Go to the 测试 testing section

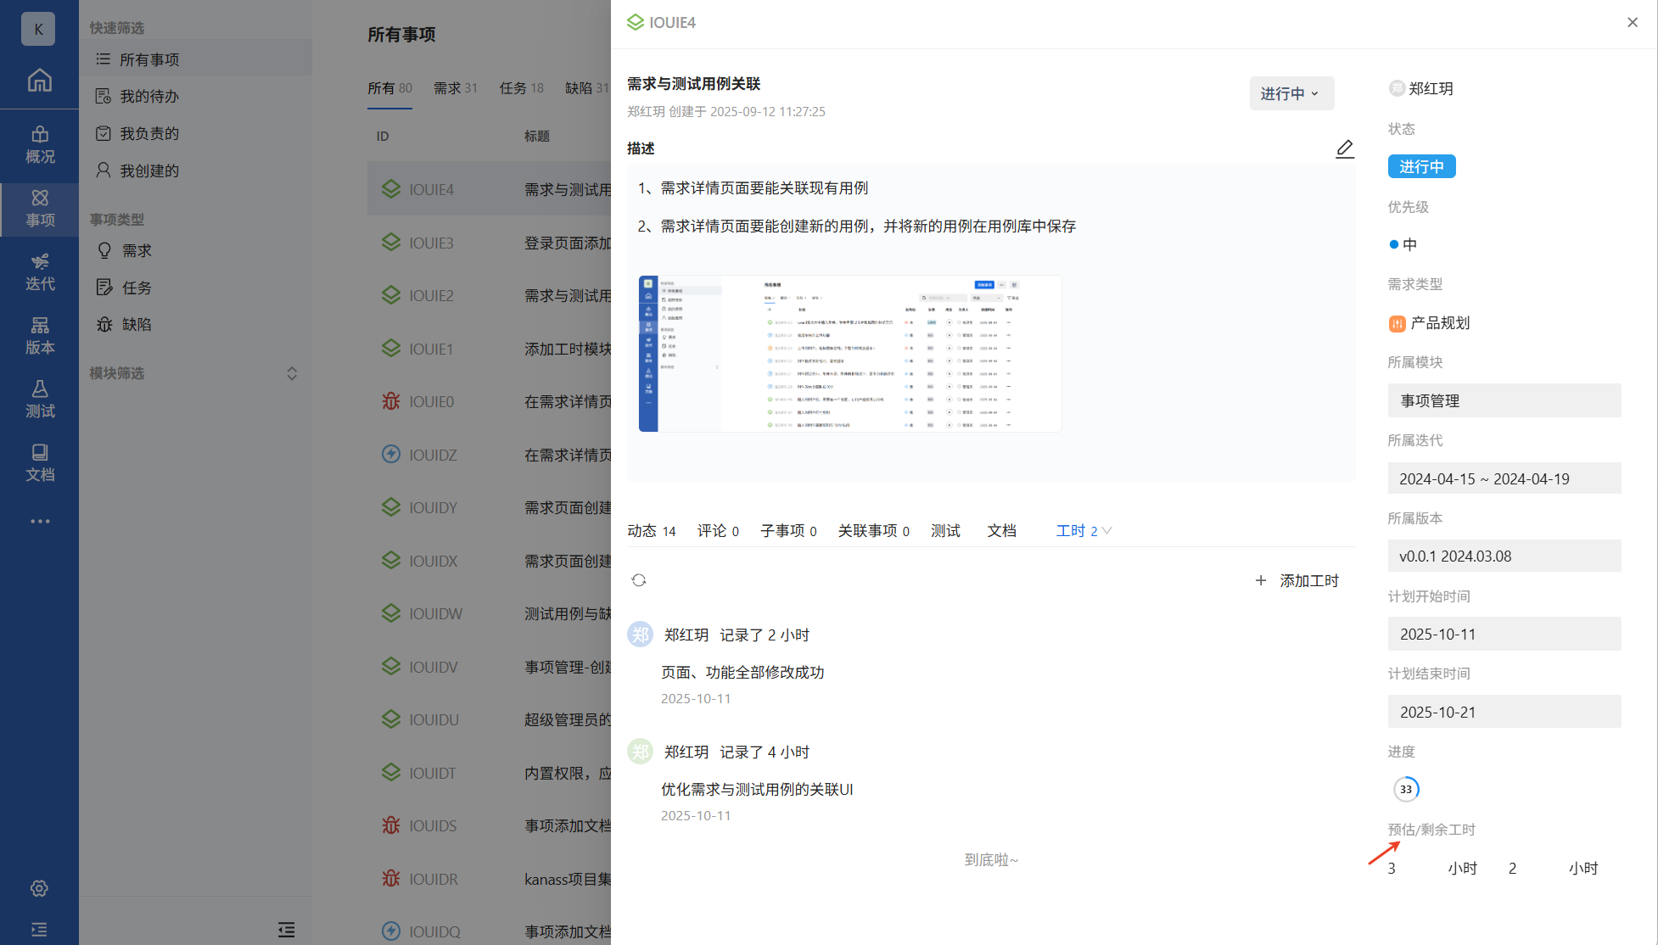[39, 399]
